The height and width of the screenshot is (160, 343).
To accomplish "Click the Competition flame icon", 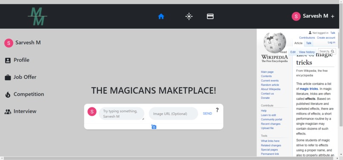I will (8, 95).
